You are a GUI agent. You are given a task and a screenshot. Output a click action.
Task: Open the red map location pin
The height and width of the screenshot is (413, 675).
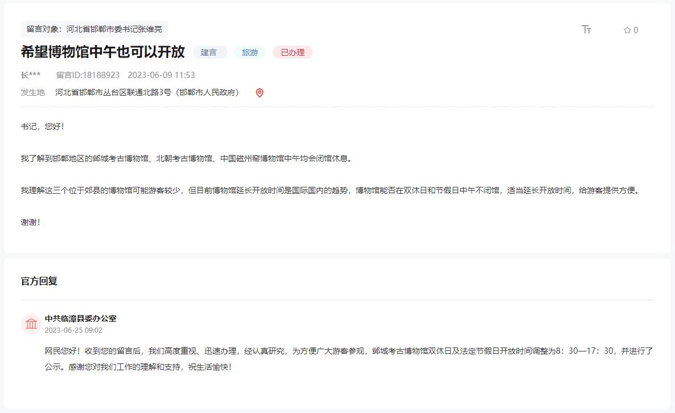click(260, 93)
